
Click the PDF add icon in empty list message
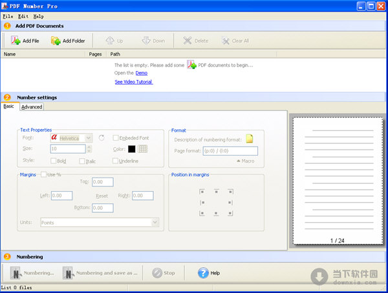[x=191, y=65]
